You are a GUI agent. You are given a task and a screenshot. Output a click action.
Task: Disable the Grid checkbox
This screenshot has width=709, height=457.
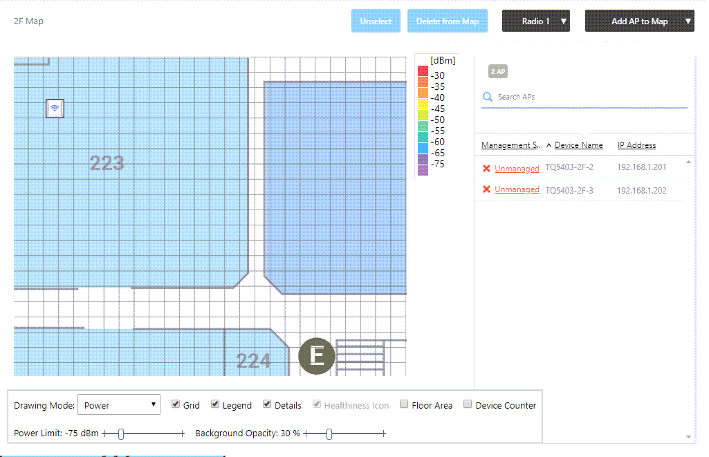coord(176,405)
